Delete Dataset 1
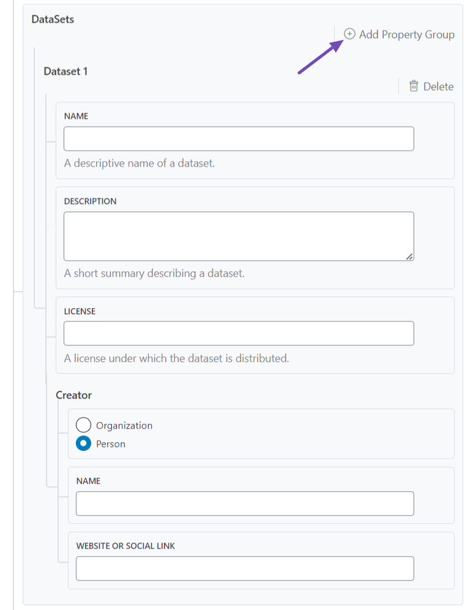Image resolution: width=476 pixels, height=610 pixels. click(437, 86)
